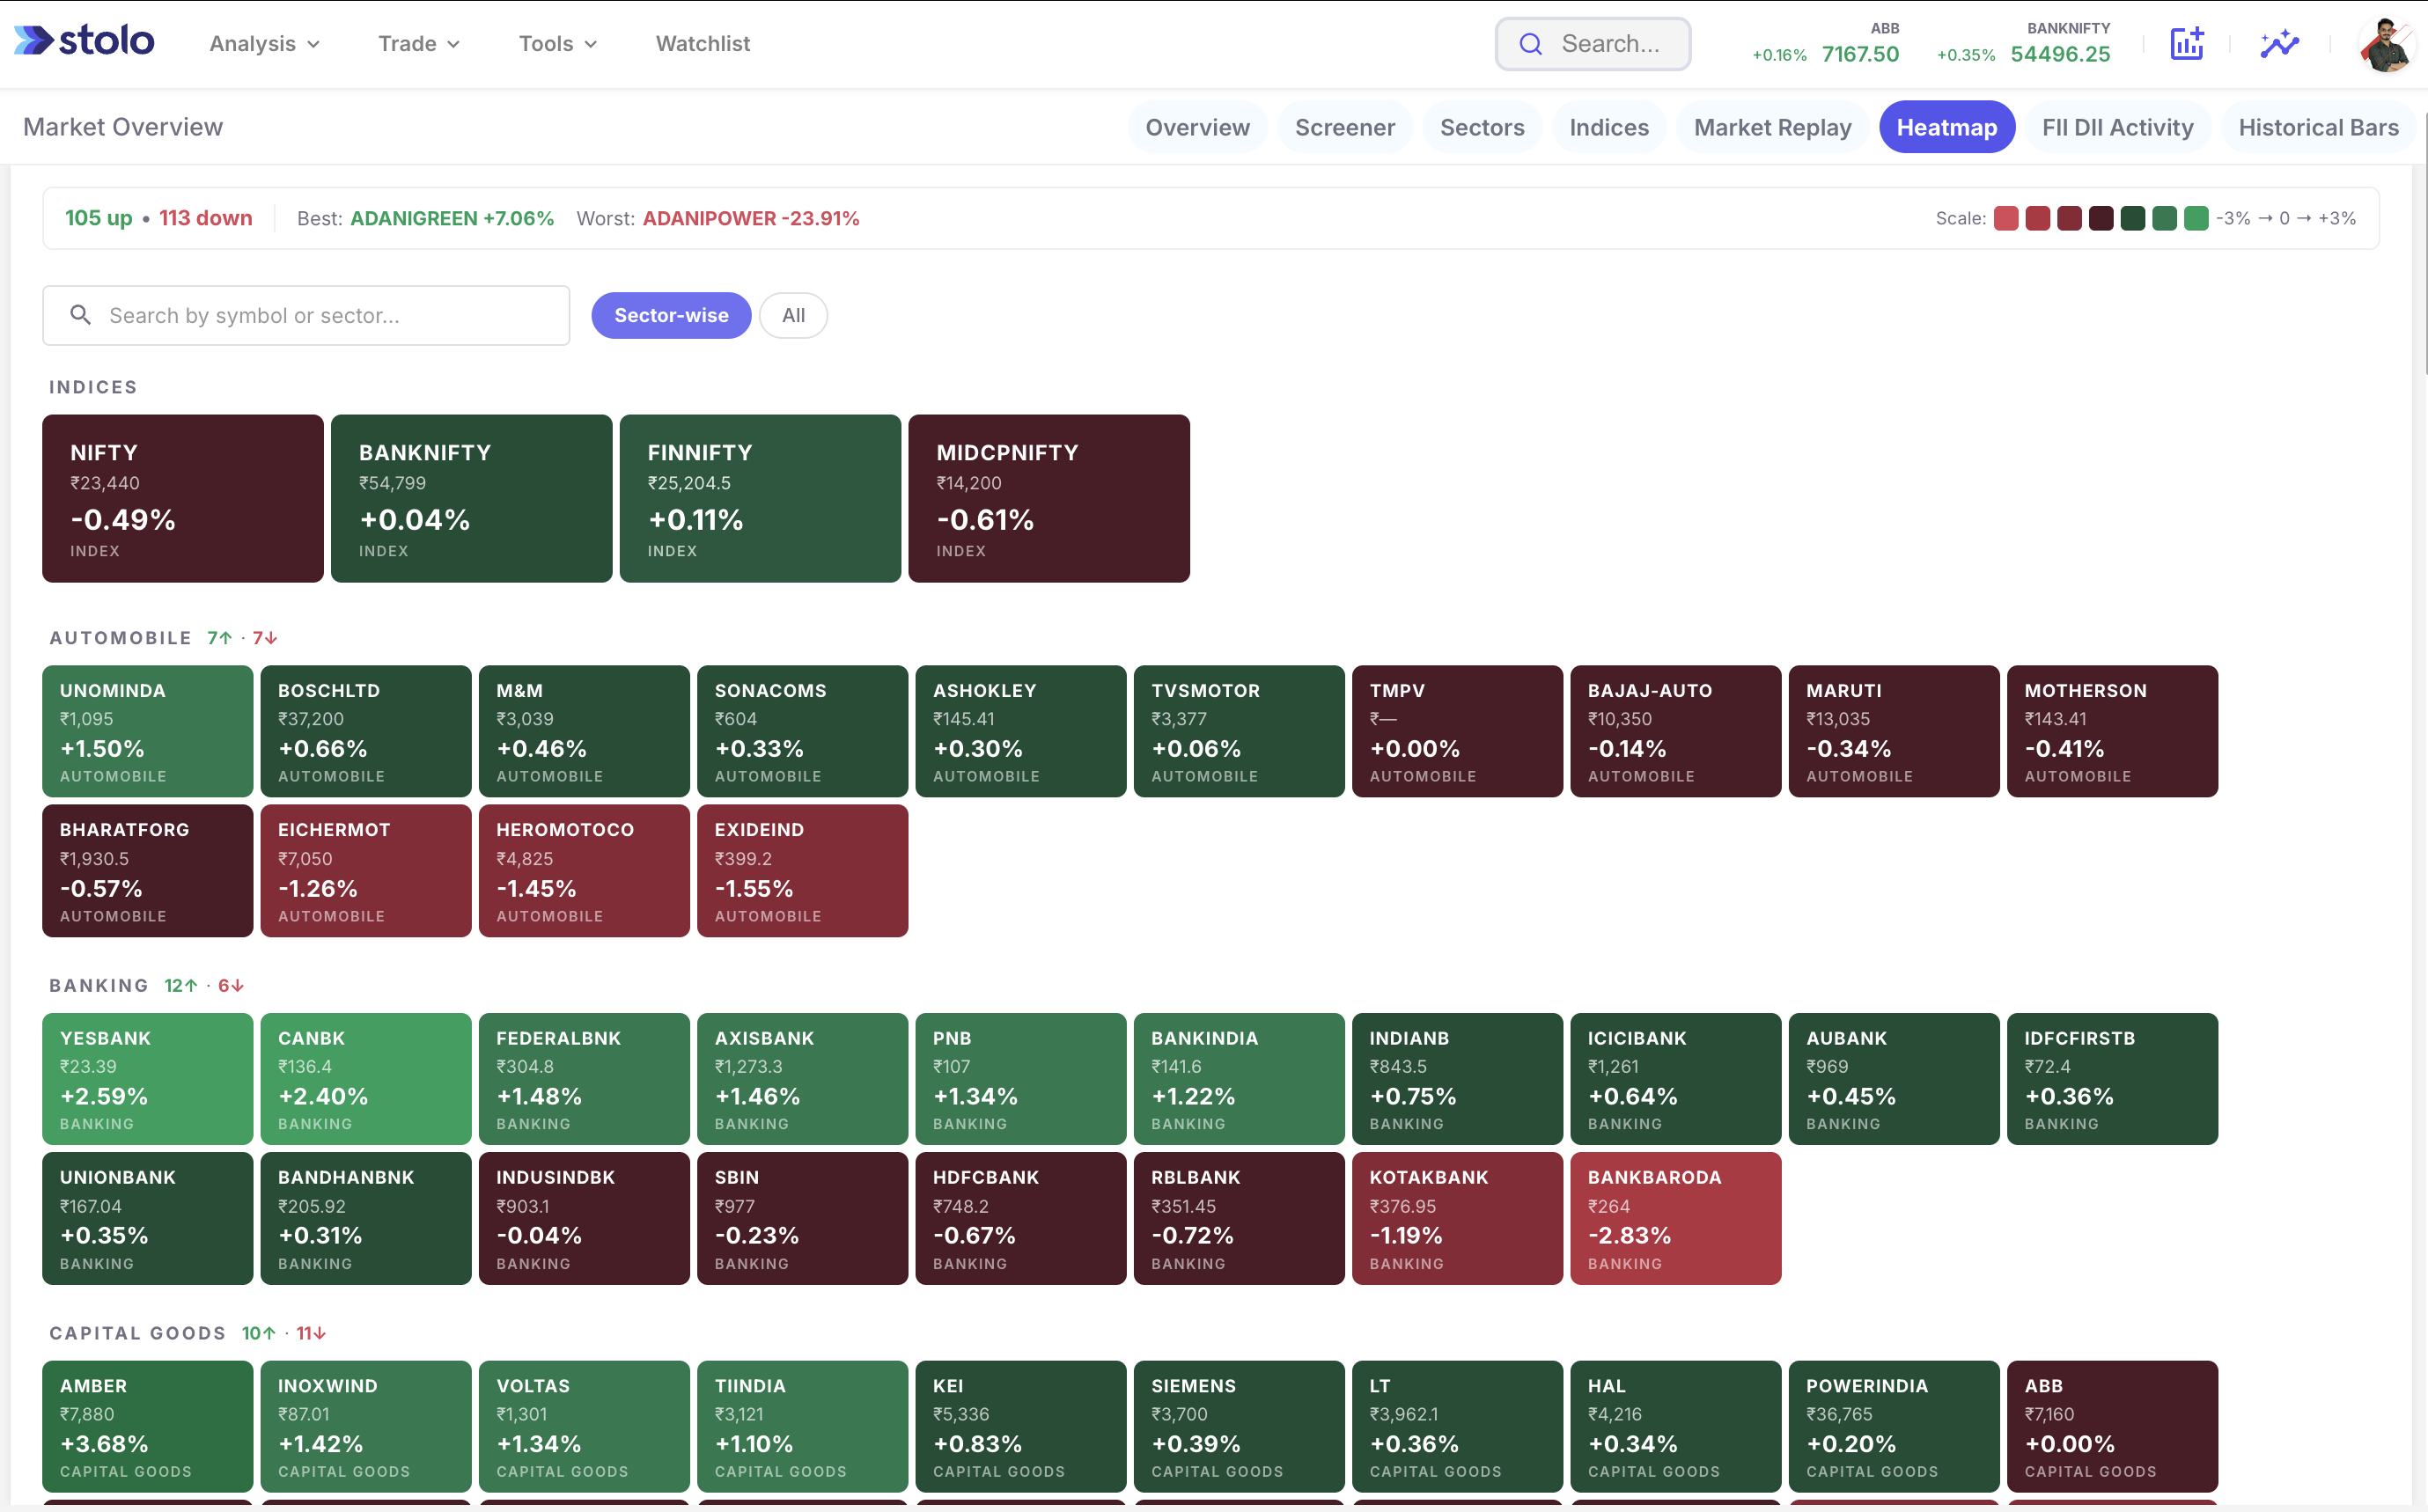The image size is (2428, 1512).
Task: Click the magnifier icon in top search
Action: 1530,44
